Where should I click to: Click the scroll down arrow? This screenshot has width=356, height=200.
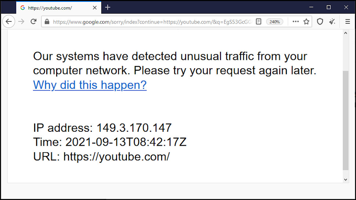345,179
